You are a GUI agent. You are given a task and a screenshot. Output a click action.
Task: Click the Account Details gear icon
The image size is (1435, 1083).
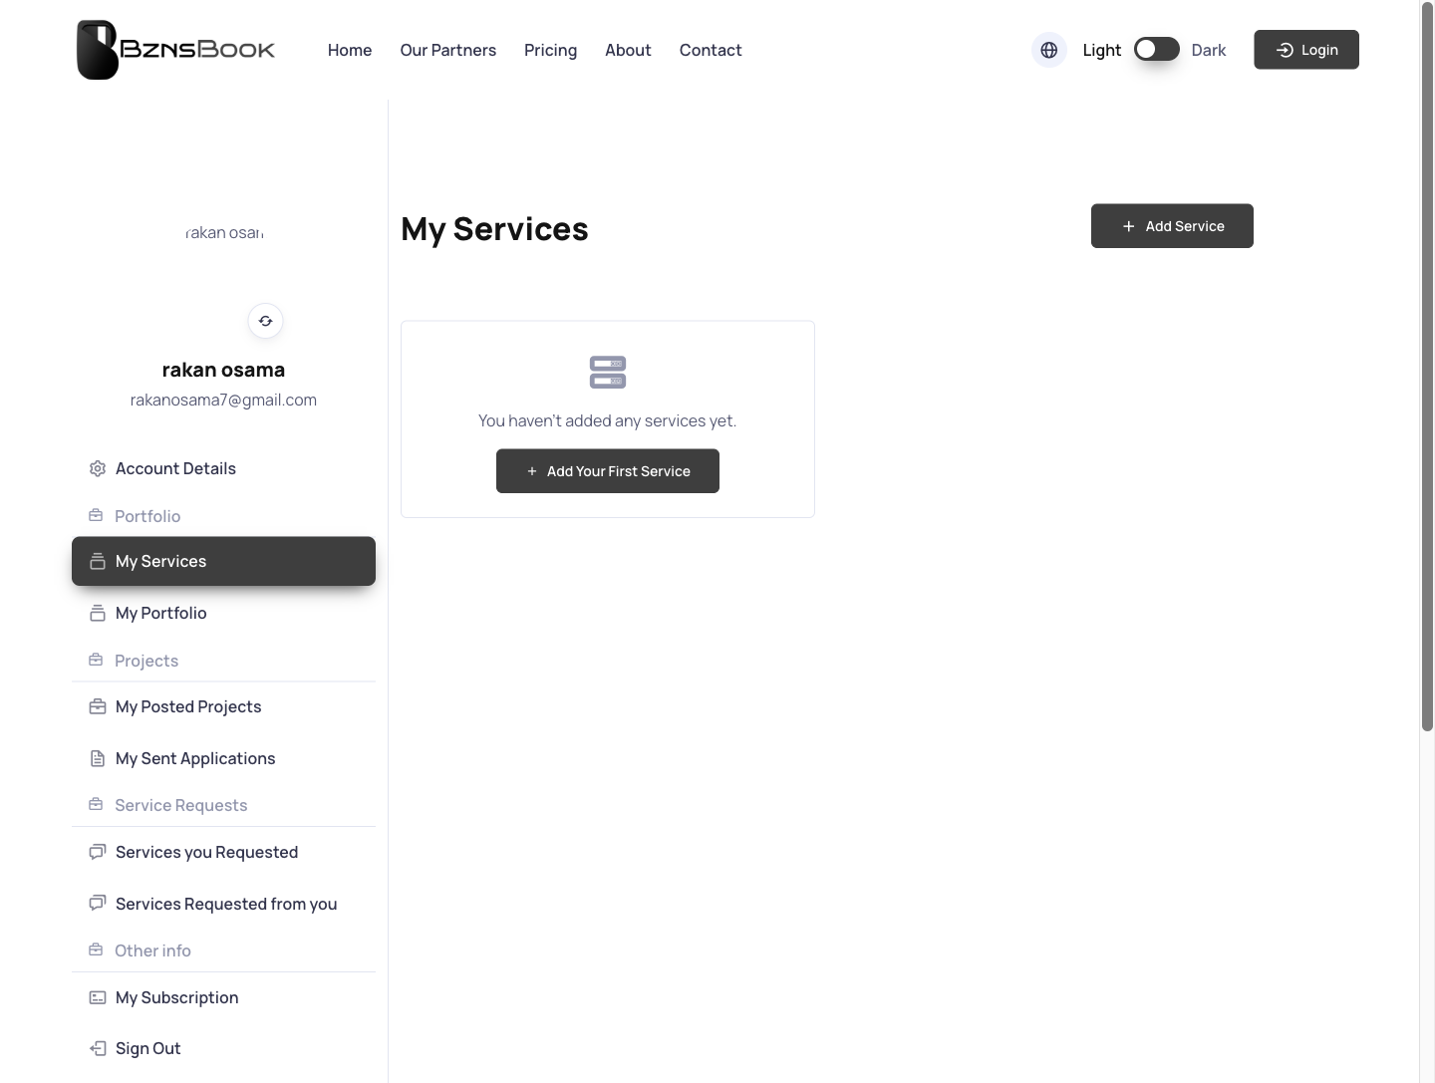(98, 468)
